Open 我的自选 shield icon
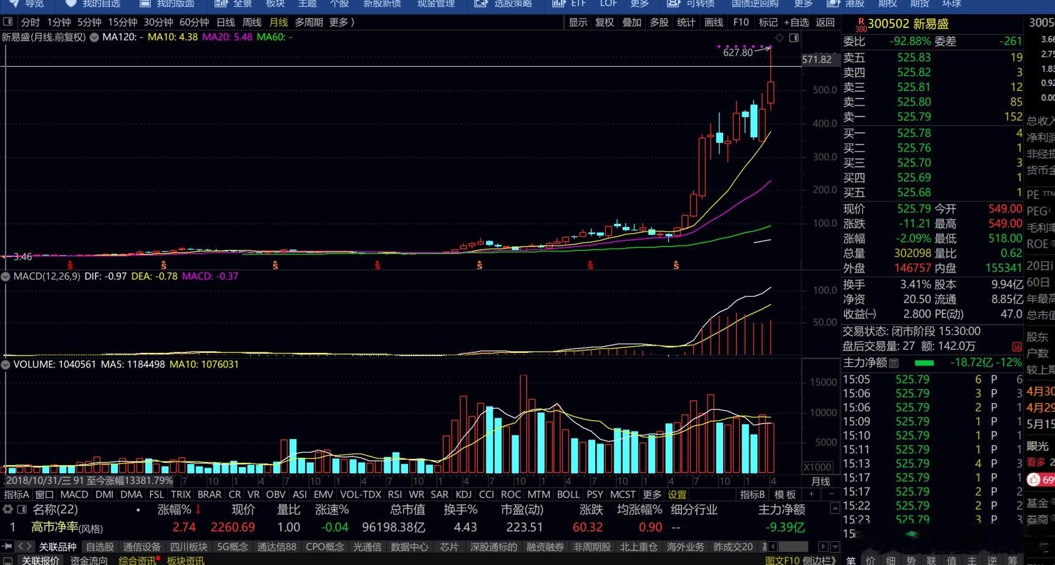Image resolution: width=1055 pixels, height=565 pixels. click(70, 3)
